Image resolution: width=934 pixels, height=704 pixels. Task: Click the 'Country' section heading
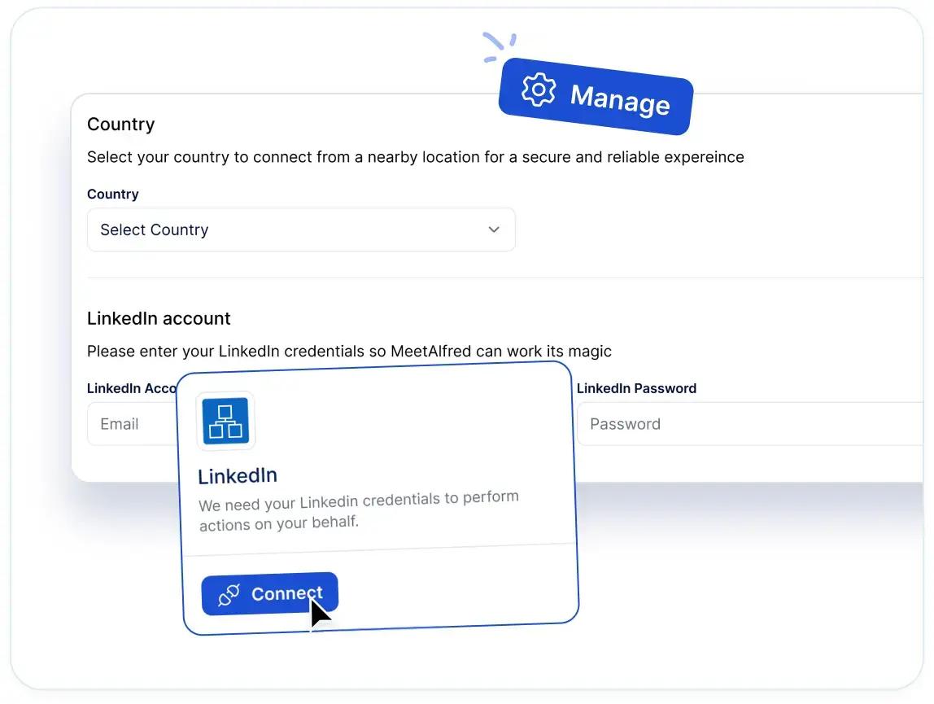tap(121, 124)
